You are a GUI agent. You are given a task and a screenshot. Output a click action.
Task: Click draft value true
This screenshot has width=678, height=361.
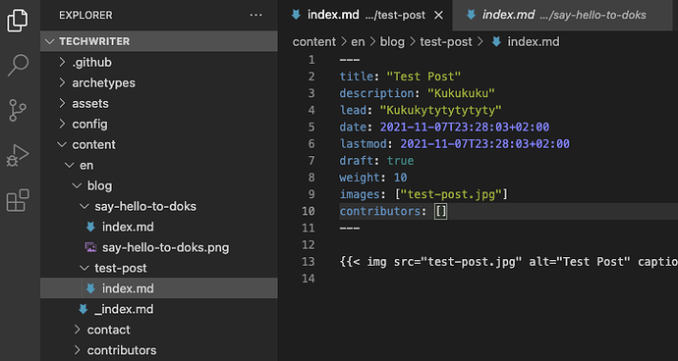[x=400, y=161]
